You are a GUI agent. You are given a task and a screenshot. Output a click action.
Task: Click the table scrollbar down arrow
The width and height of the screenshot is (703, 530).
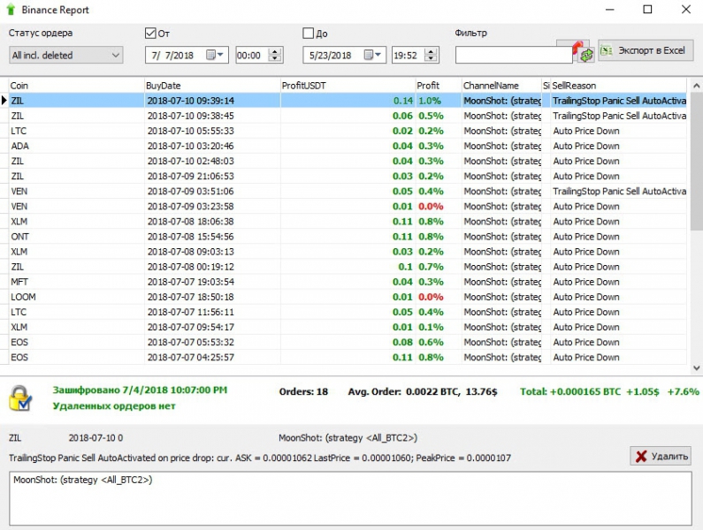pyautogui.click(x=696, y=368)
